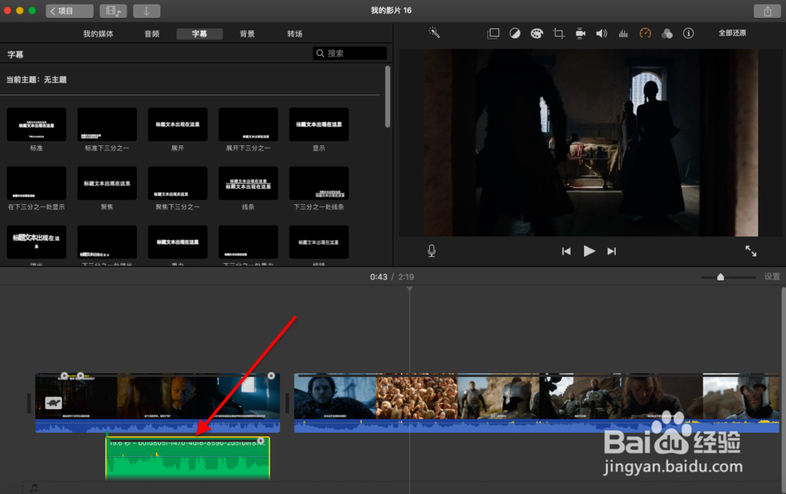Select the first video clip in timeline
Image resolution: width=786 pixels, height=494 pixels.
[157, 402]
